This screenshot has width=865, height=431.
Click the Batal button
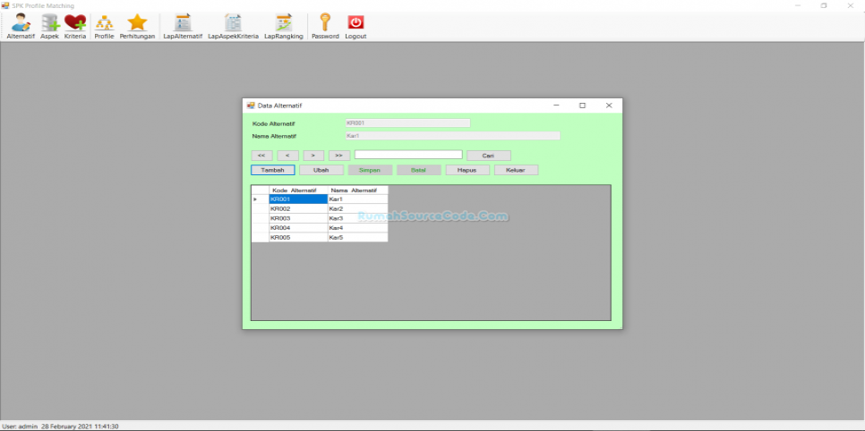point(419,170)
